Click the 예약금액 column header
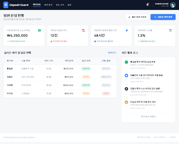 coord(69,61)
